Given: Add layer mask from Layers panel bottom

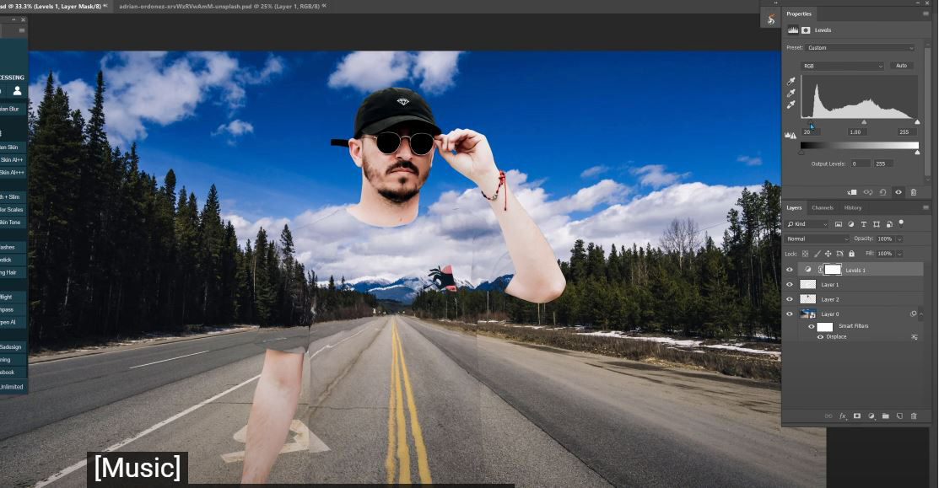Looking at the screenshot, I should [x=857, y=416].
